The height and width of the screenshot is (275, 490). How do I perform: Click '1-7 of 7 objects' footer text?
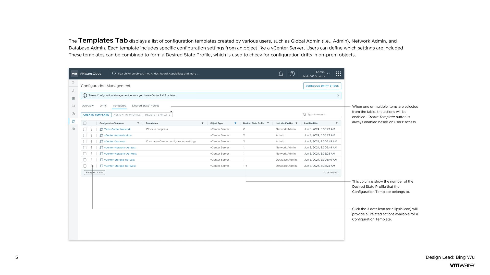point(331,172)
